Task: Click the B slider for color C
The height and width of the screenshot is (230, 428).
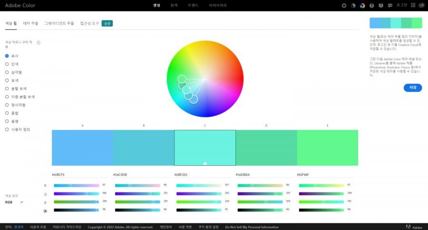Action: pyautogui.click(x=199, y=202)
